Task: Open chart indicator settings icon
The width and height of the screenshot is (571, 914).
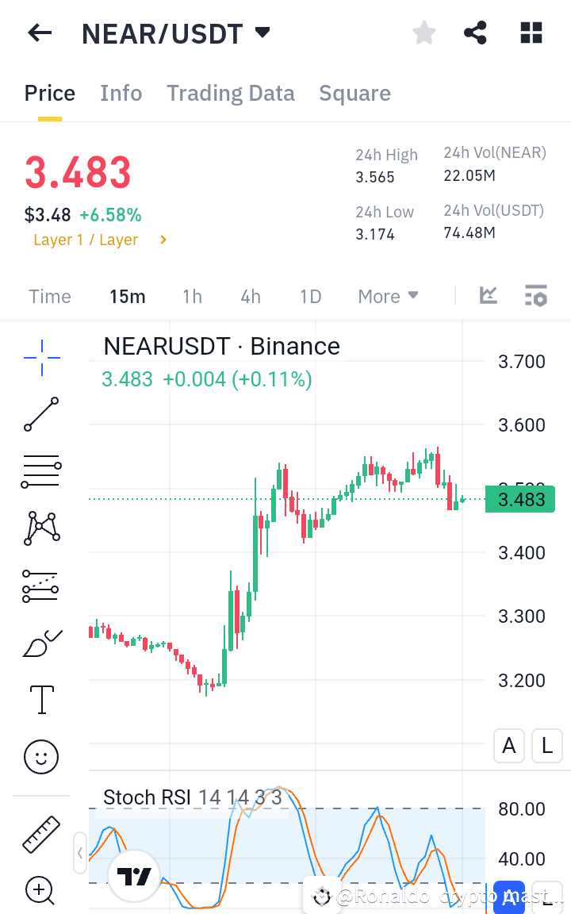Action: [535, 295]
